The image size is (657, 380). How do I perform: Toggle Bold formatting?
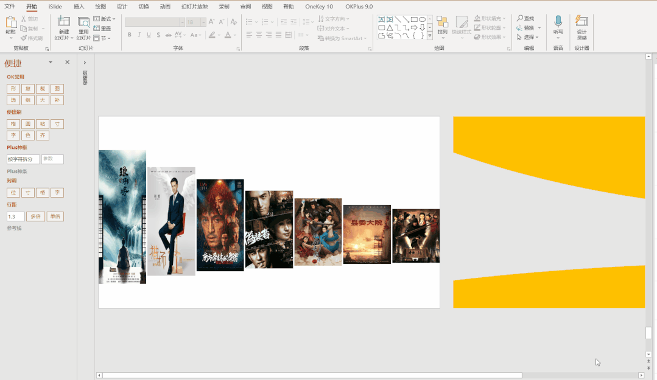point(130,35)
